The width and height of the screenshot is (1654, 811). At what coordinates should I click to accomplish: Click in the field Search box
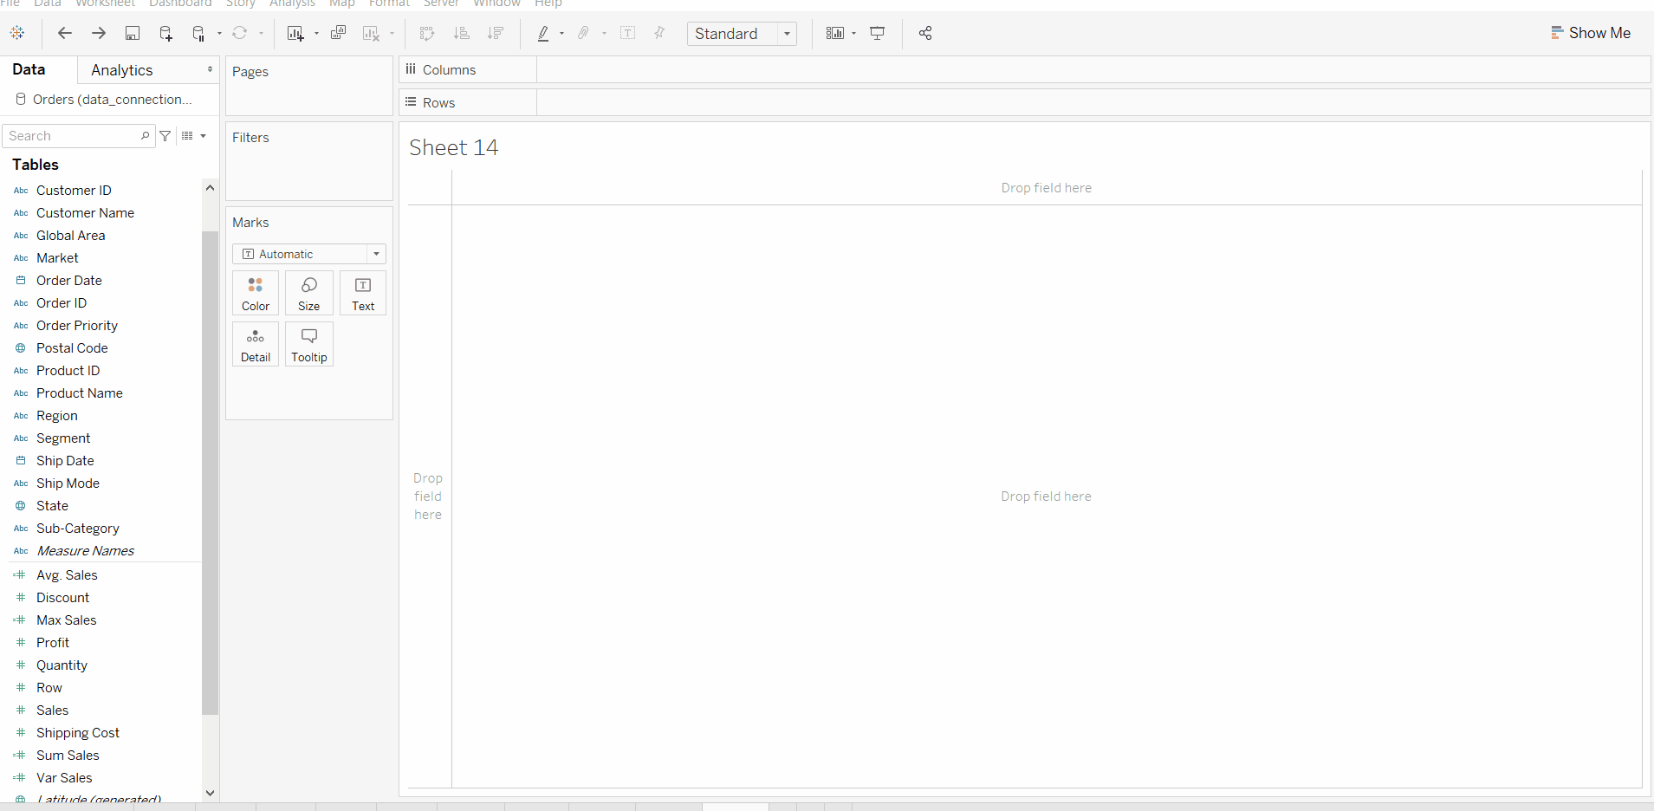pyautogui.click(x=73, y=136)
